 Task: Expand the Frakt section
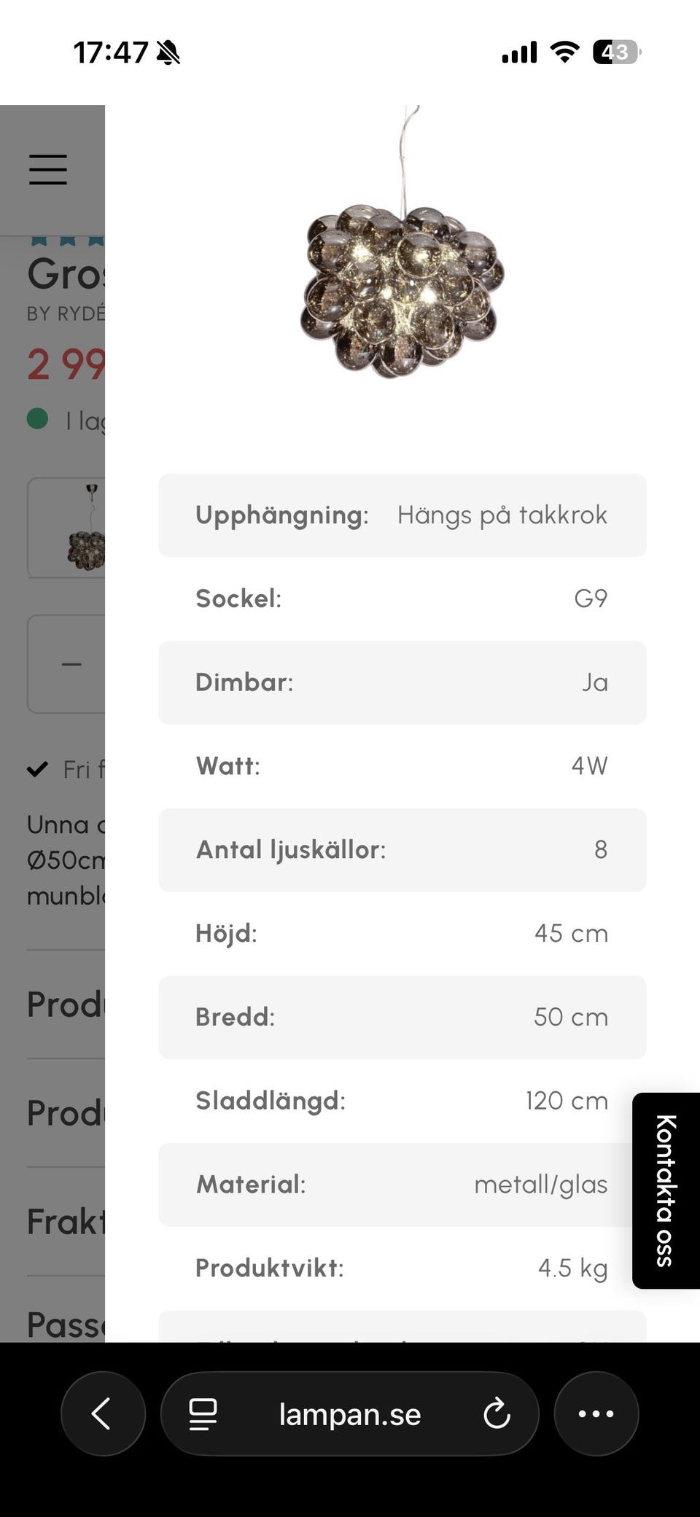pyautogui.click(x=66, y=1222)
